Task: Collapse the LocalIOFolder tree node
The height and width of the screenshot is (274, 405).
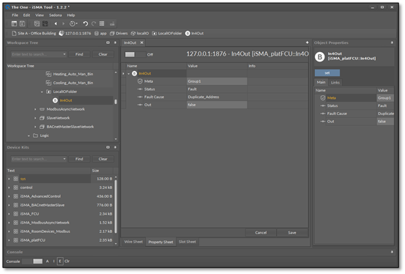Action: click(42, 92)
